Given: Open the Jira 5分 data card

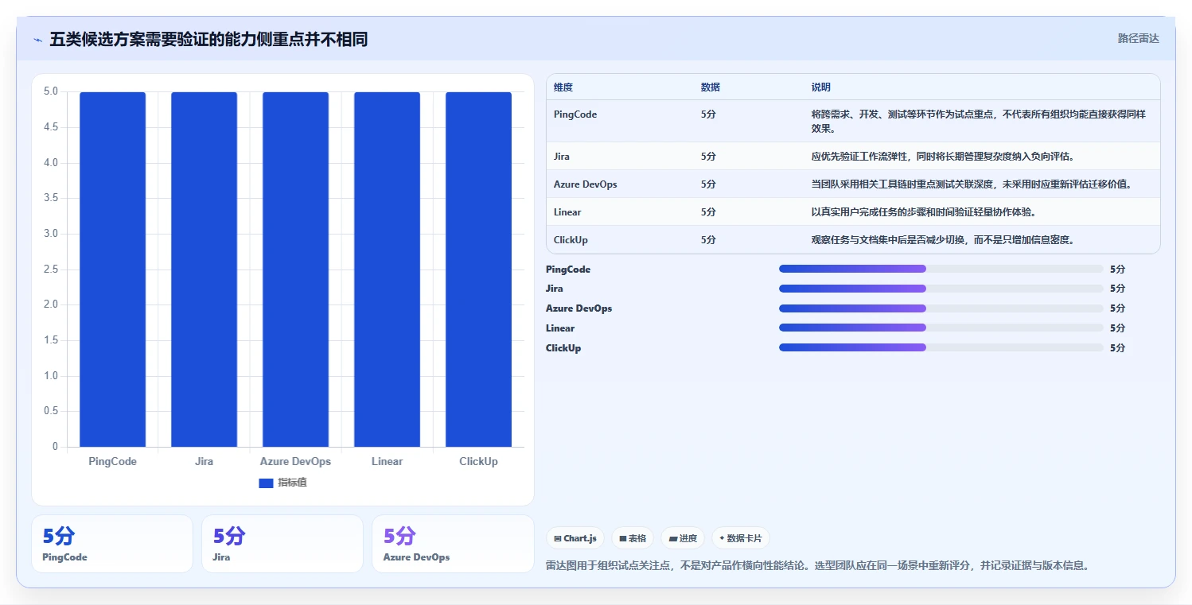Looking at the screenshot, I should (x=282, y=544).
